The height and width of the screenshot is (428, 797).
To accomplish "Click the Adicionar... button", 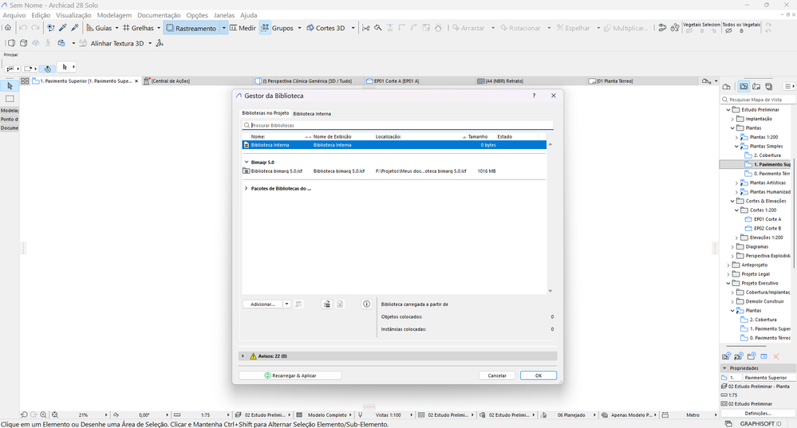I will [x=262, y=304].
